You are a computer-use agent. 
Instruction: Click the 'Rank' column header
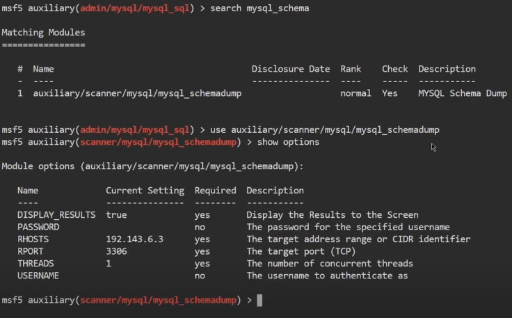[351, 69]
